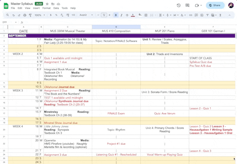Screen dimensions: 237x164
Task: Open the text color picker
Action: click(133, 15)
